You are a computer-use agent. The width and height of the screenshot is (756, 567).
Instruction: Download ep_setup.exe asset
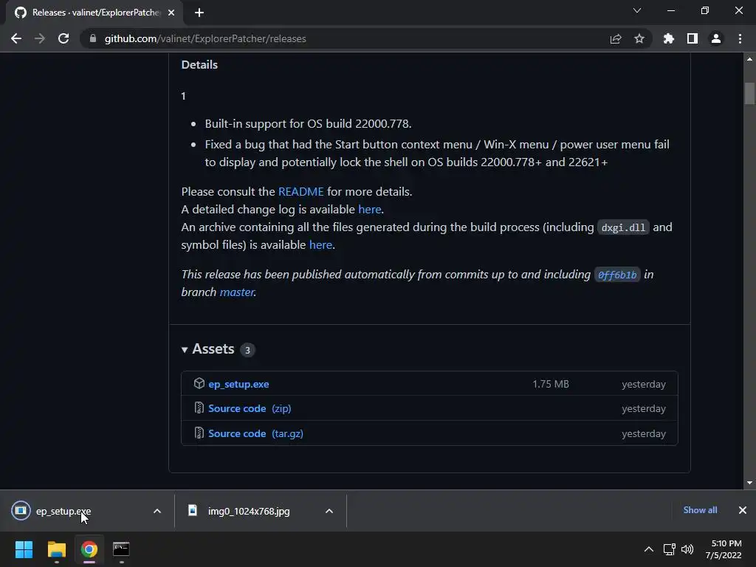[x=238, y=384]
